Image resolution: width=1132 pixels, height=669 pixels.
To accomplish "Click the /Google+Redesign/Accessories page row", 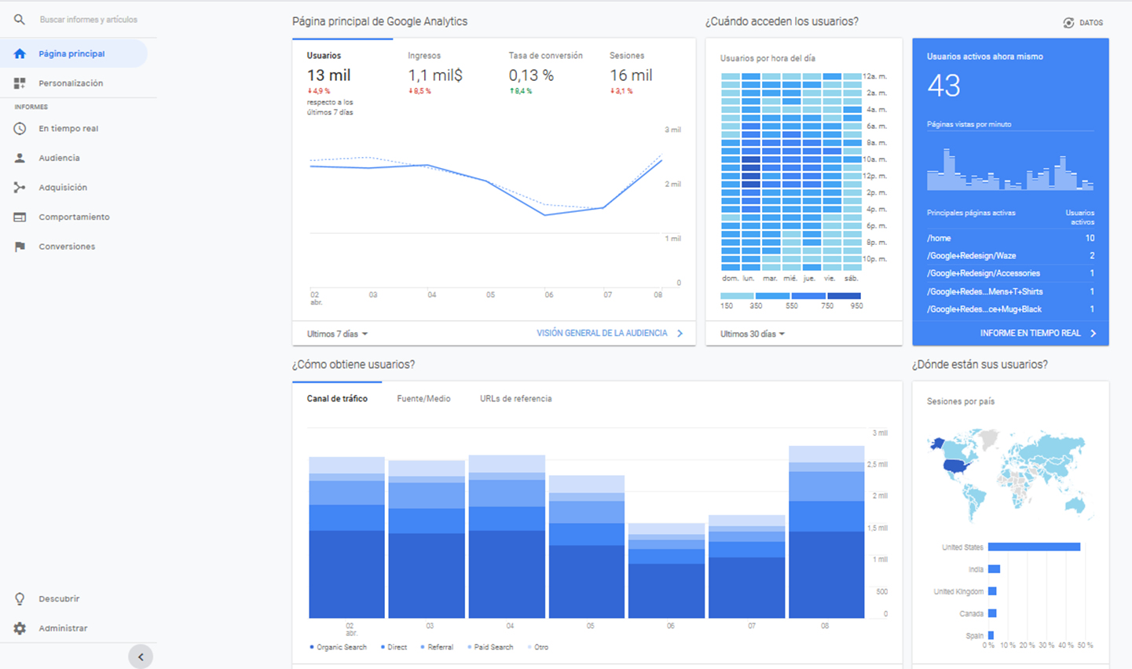I will pos(1010,273).
